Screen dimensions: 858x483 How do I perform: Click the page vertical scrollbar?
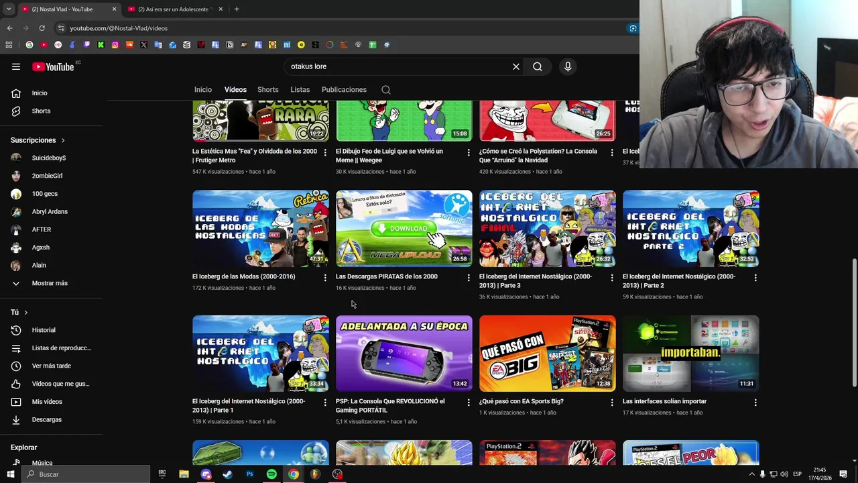[854, 323]
